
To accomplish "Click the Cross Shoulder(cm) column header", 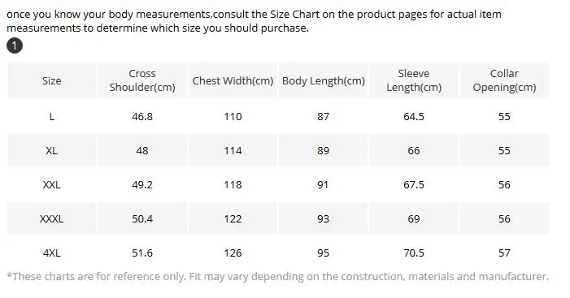I will [142, 80].
